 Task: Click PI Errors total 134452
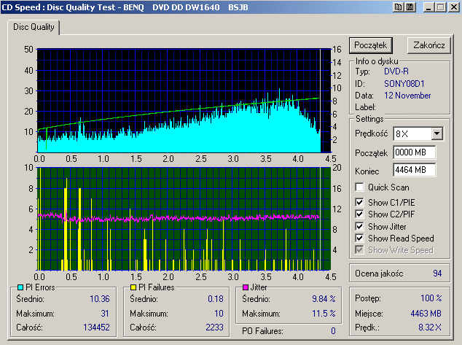tap(96, 327)
